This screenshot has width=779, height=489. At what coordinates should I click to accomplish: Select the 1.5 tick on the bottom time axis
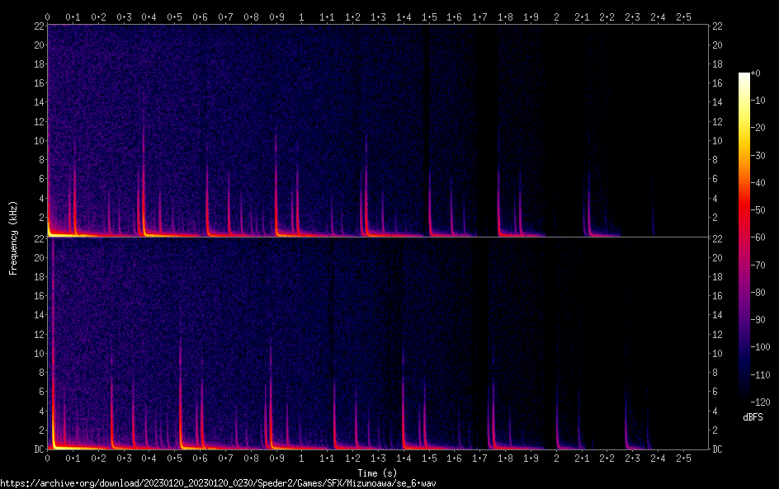point(428,458)
